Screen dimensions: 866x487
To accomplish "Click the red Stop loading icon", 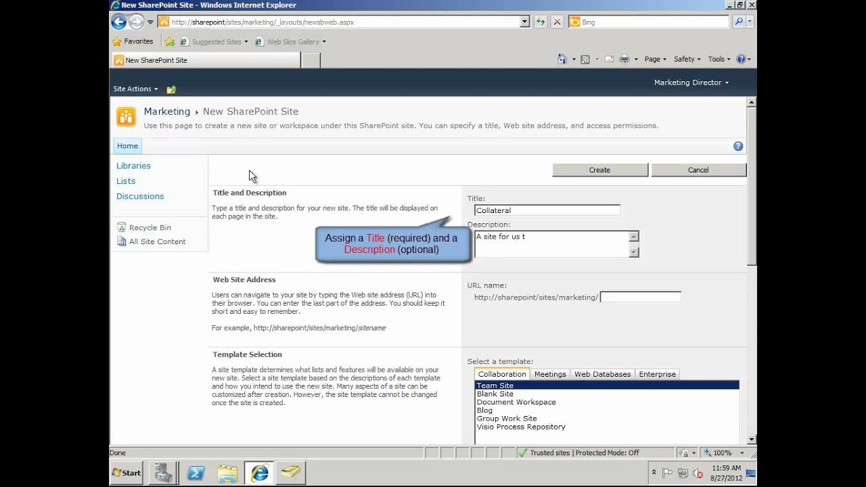I will coord(557,22).
